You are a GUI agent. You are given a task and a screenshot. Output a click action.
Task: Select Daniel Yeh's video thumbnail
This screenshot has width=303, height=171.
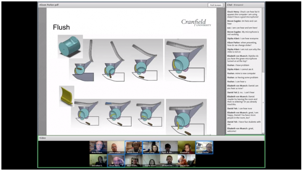[186, 160]
